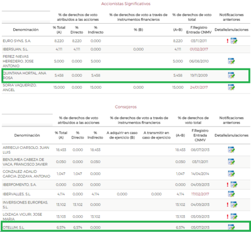Open detail icon for LOIZAGA VIGURI row
The width and height of the screenshot is (251, 232).
click(x=234, y=216)
